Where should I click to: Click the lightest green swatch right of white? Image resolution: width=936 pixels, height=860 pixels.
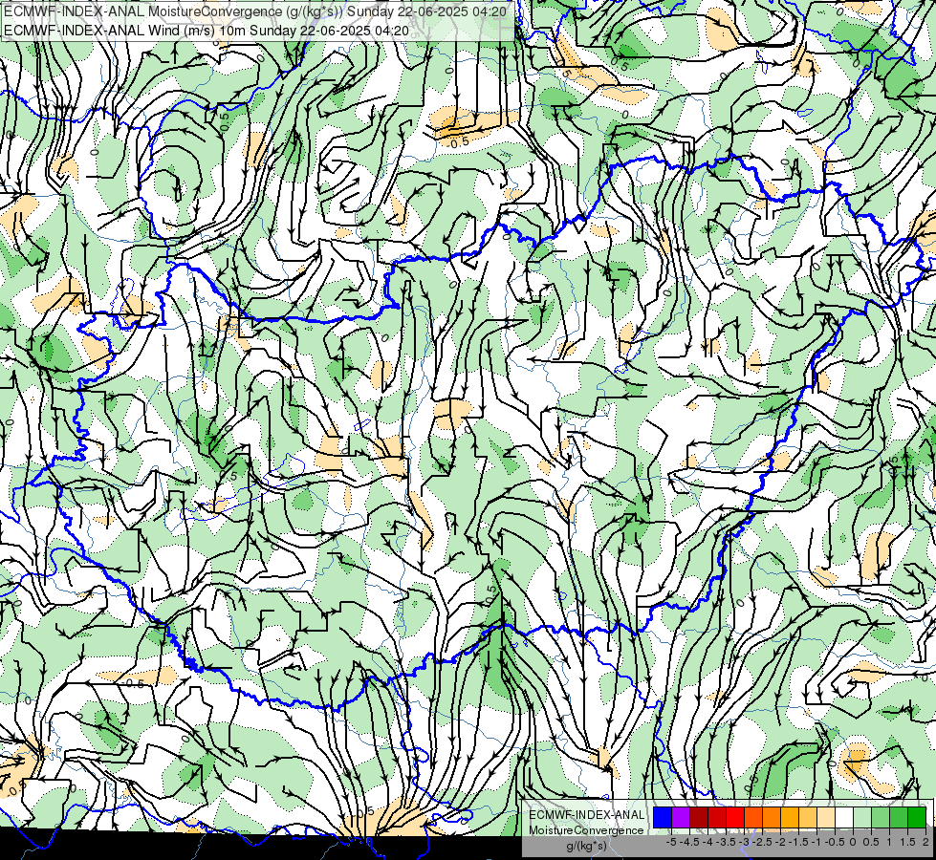click(862, 818)
